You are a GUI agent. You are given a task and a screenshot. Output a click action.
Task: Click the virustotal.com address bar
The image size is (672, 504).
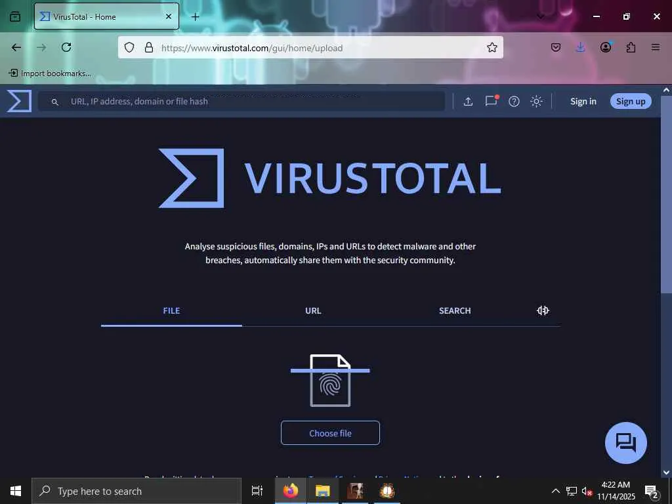point(310,47)
